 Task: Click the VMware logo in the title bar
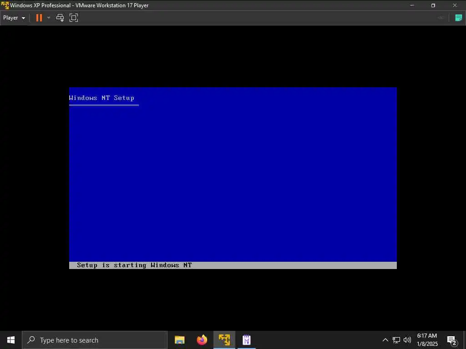pos(5,5)
